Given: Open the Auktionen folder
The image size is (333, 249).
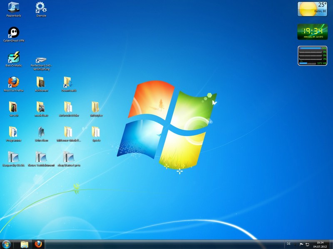Looking at the screenshot, I should point(41,84).
